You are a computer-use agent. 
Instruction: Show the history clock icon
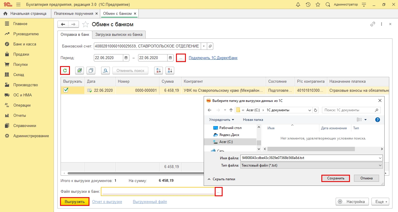click(308, 5)
